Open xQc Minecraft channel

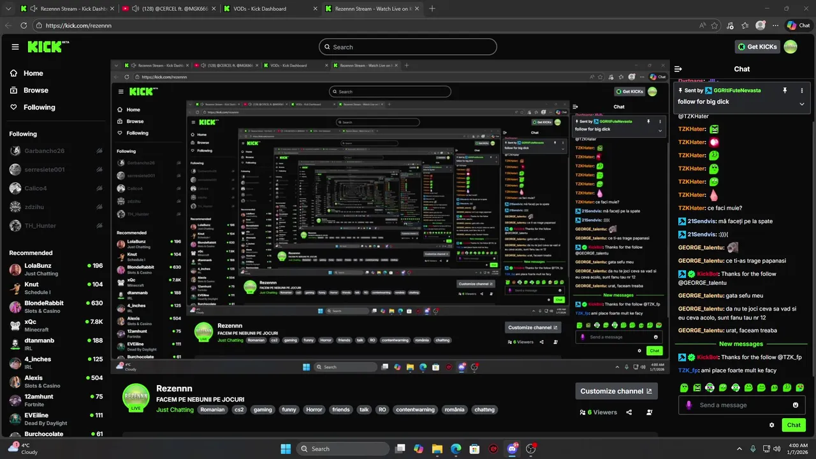coord(55,325)
